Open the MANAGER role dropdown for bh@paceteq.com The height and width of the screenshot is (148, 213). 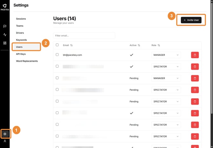click(166, 55)
